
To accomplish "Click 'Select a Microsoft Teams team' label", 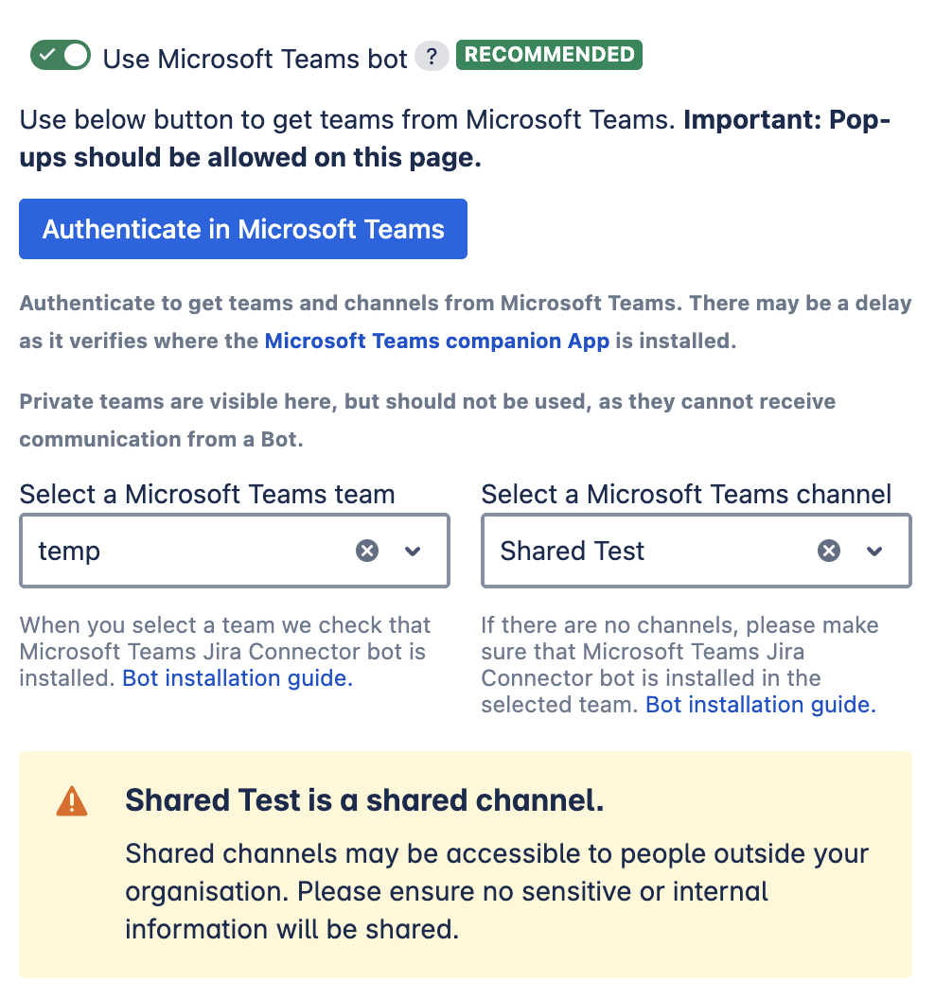I will 207,494.
